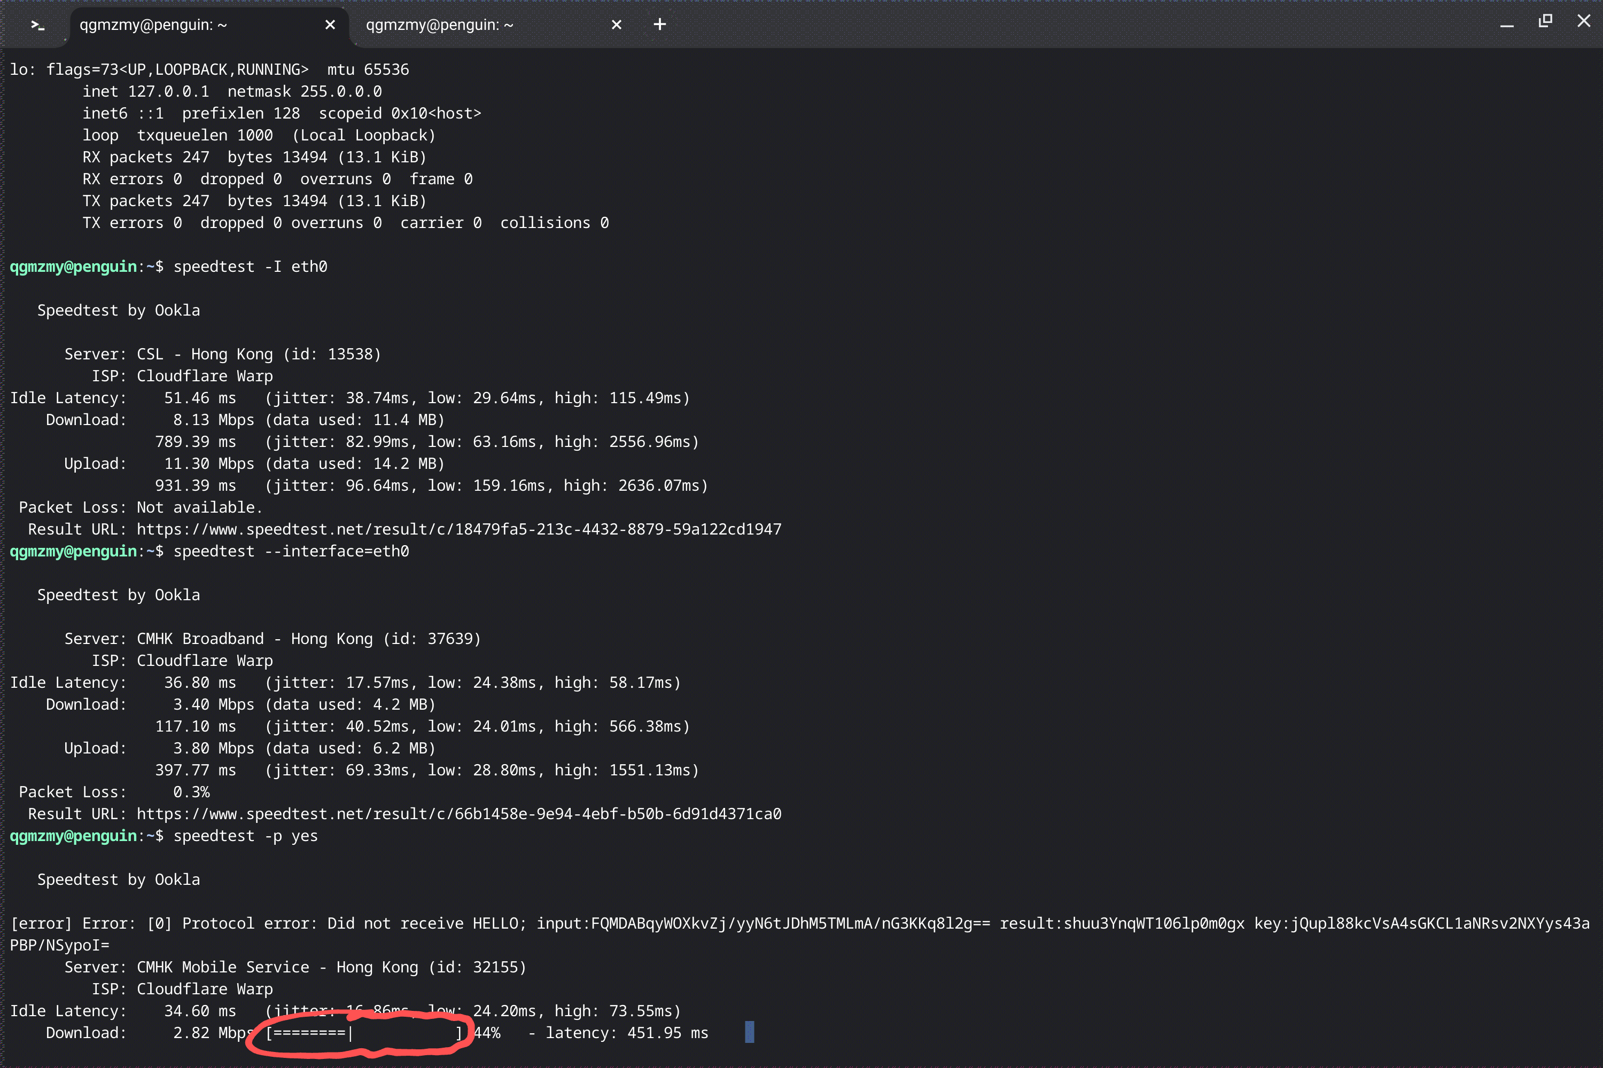The image size is (1603, 1068).
Task: Click the 'lo: flags=73<UP,LOOPBACK,RUNNING>' line
Action: coord(209,69)
